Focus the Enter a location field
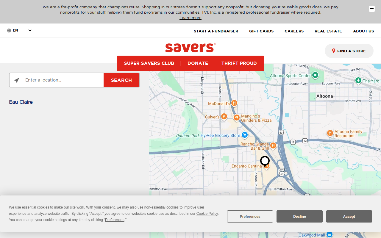 (x=64, y=80)
